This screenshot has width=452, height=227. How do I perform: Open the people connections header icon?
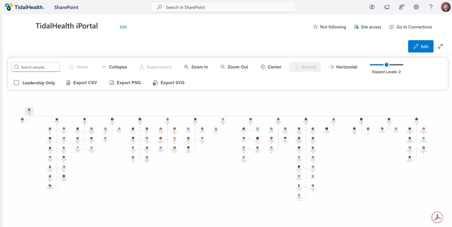tap(401, 7)
